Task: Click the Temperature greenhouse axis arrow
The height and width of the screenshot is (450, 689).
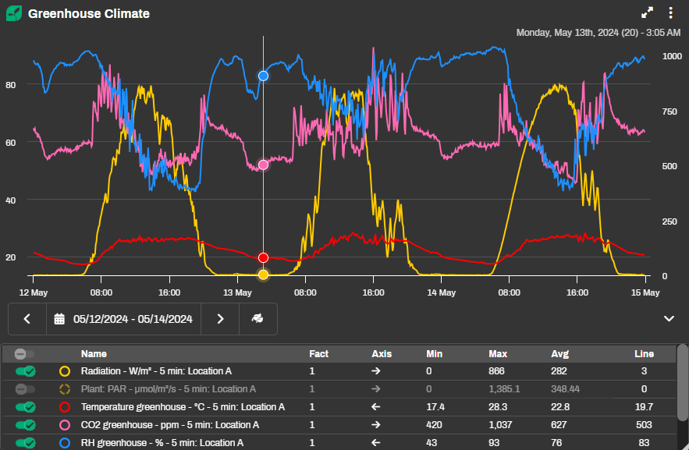Action: (x=376, y=407)
